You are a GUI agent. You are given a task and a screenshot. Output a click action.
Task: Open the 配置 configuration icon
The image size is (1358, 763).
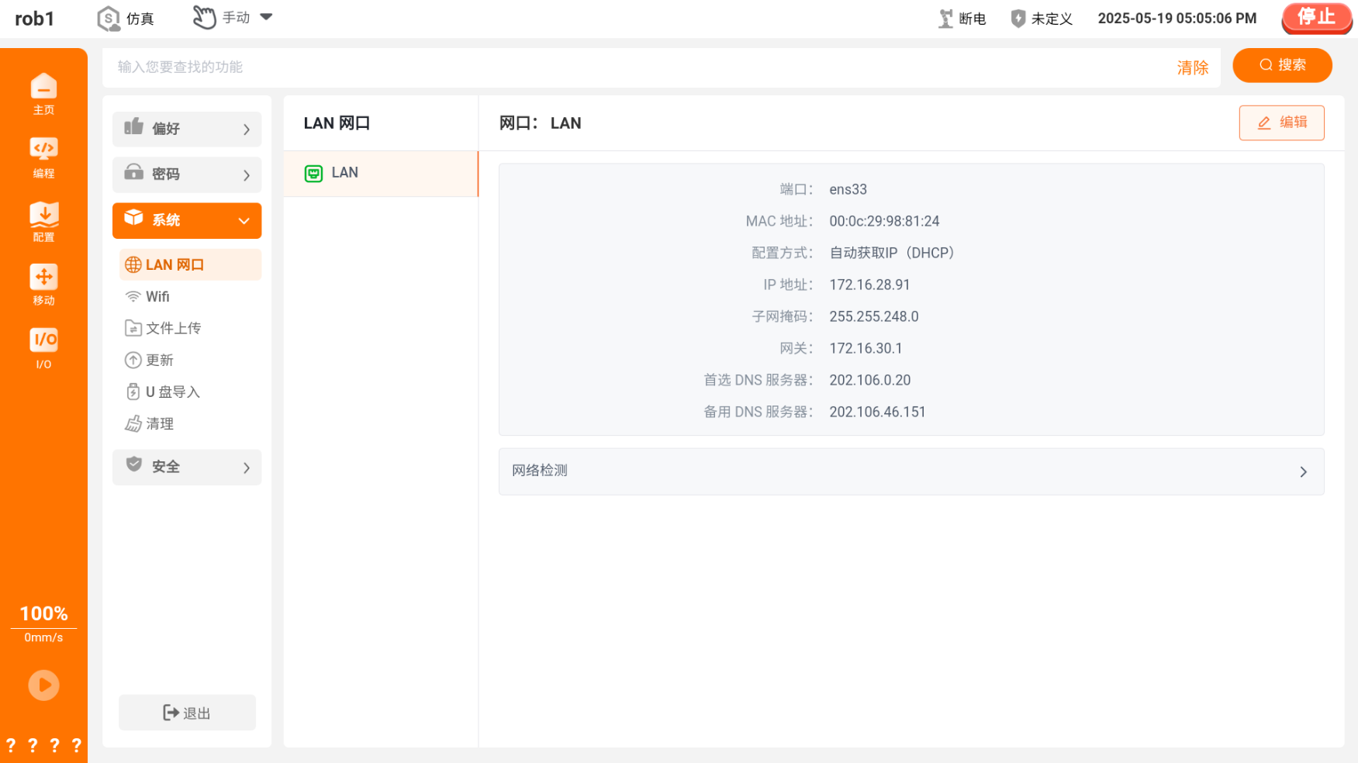click(x=43, y=221)
